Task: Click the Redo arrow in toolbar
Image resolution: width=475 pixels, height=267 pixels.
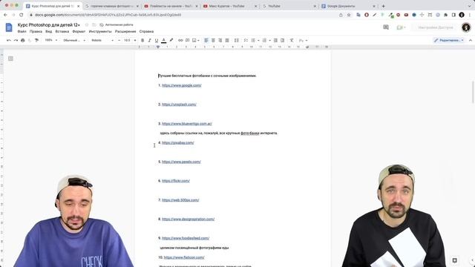Action: [16, 40]
